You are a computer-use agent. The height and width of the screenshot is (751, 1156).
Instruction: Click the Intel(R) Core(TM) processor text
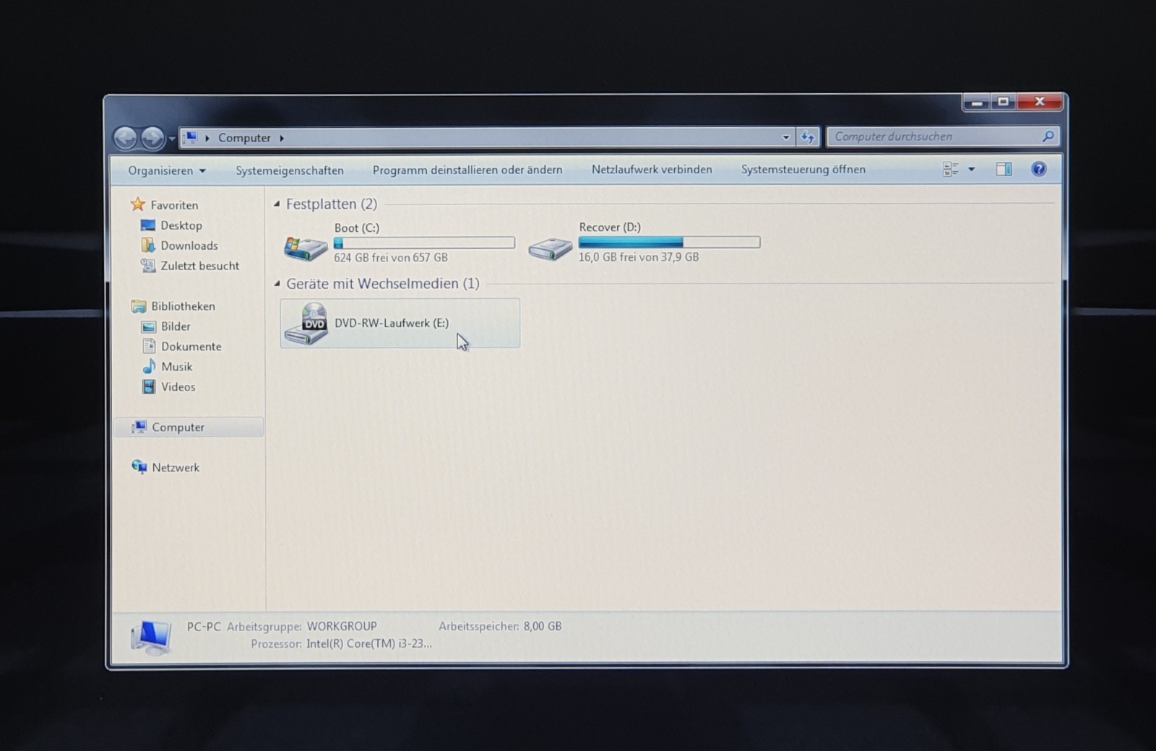[x=369, y=643]
